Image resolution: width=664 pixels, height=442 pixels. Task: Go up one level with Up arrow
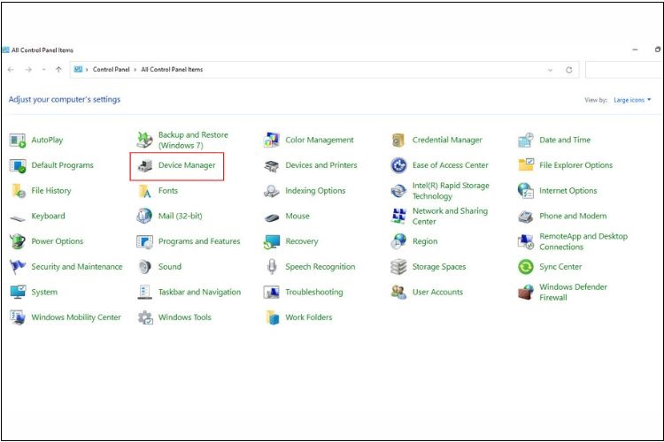[x=58, y=70]
